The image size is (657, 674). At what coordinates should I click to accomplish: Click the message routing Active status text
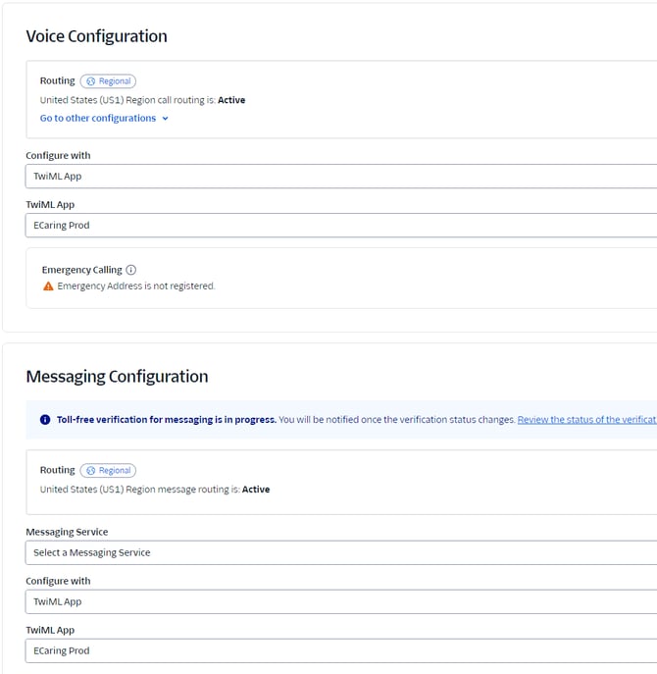[255, 490]
